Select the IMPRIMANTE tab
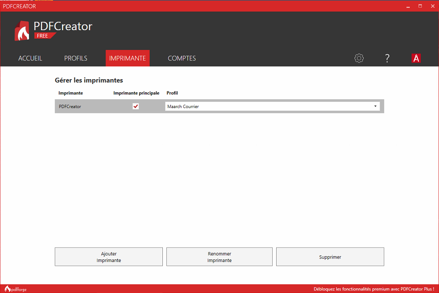Screen dimensions: 439x293 [128, 58]
